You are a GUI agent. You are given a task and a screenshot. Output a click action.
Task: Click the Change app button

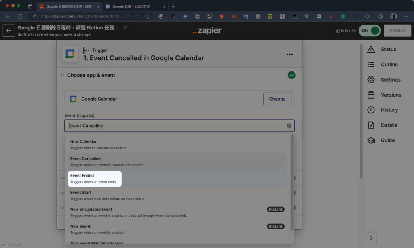tap(277, 99)
